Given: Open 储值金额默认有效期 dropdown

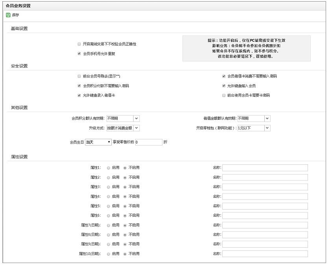Looking at the screenshot, I should pyautogui.click(x=267, y=118).
